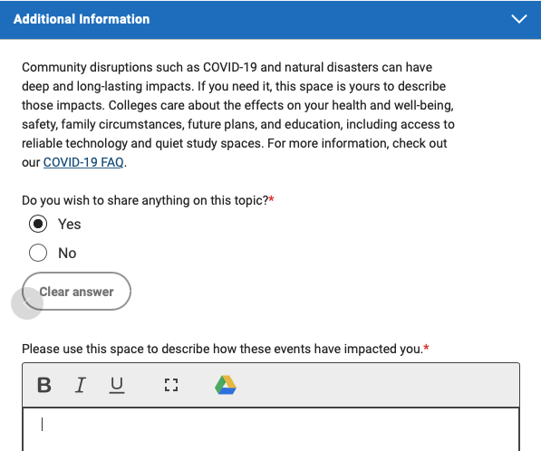This screenshot has height=451, width=541.
Task: Click the Community disruptions description paragraph
Action: pyautogui.click(x=238, y=114)
